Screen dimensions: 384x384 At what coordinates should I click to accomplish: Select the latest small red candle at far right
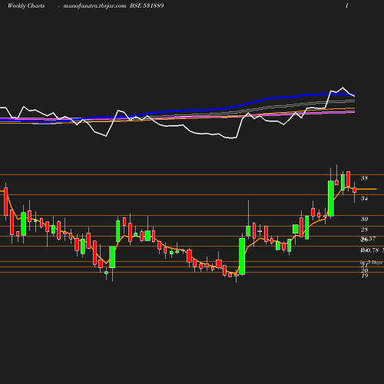[355, 190]
